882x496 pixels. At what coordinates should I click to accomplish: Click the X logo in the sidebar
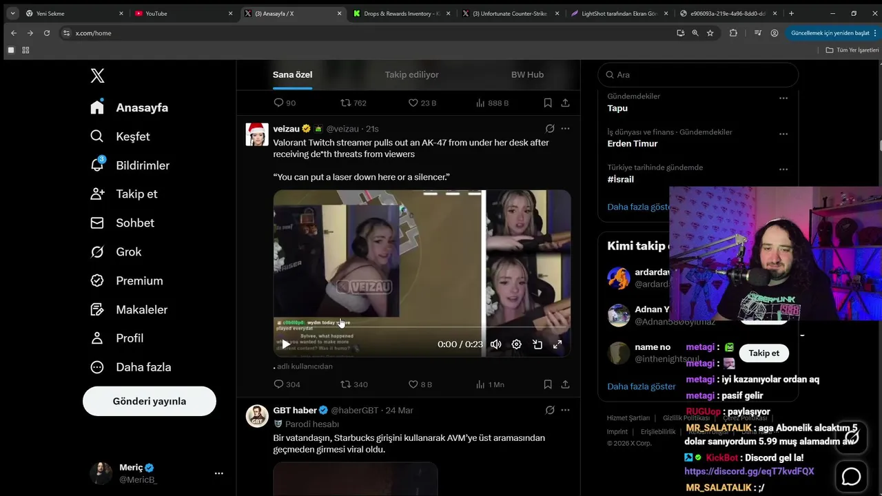point(98,76)
